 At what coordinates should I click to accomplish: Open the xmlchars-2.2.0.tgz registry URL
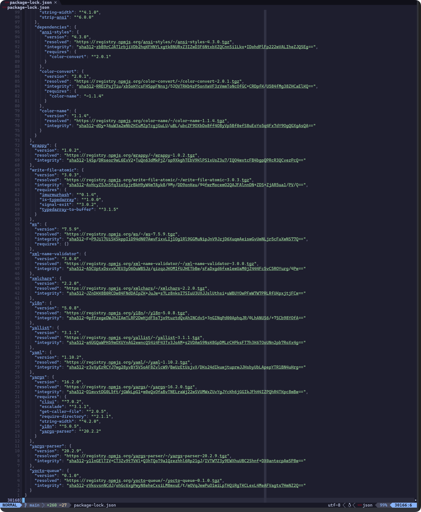136,288
